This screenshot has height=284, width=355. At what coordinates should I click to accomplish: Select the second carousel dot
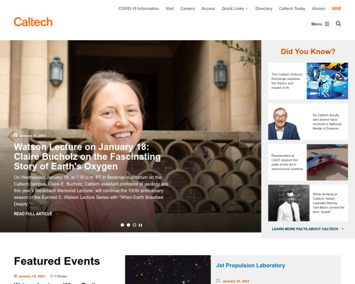pos(128,225)
